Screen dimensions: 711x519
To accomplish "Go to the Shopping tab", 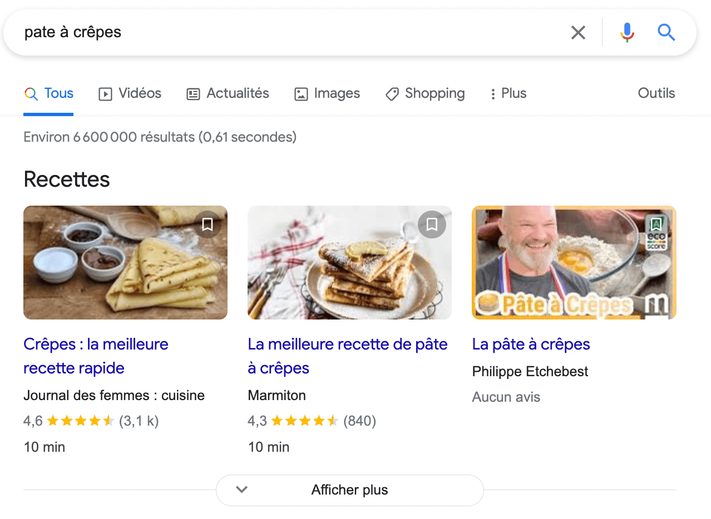I will click(x=425, y=93).
